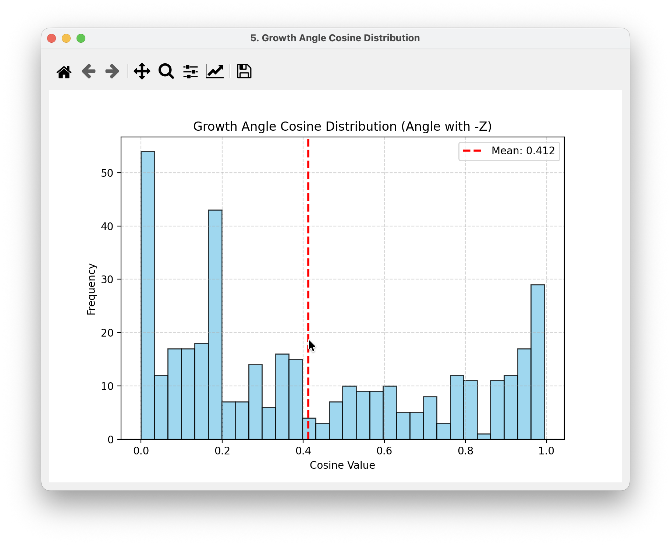Minimize the window using yellow button
Screen dimensions: 671x545
click(66, 38)
